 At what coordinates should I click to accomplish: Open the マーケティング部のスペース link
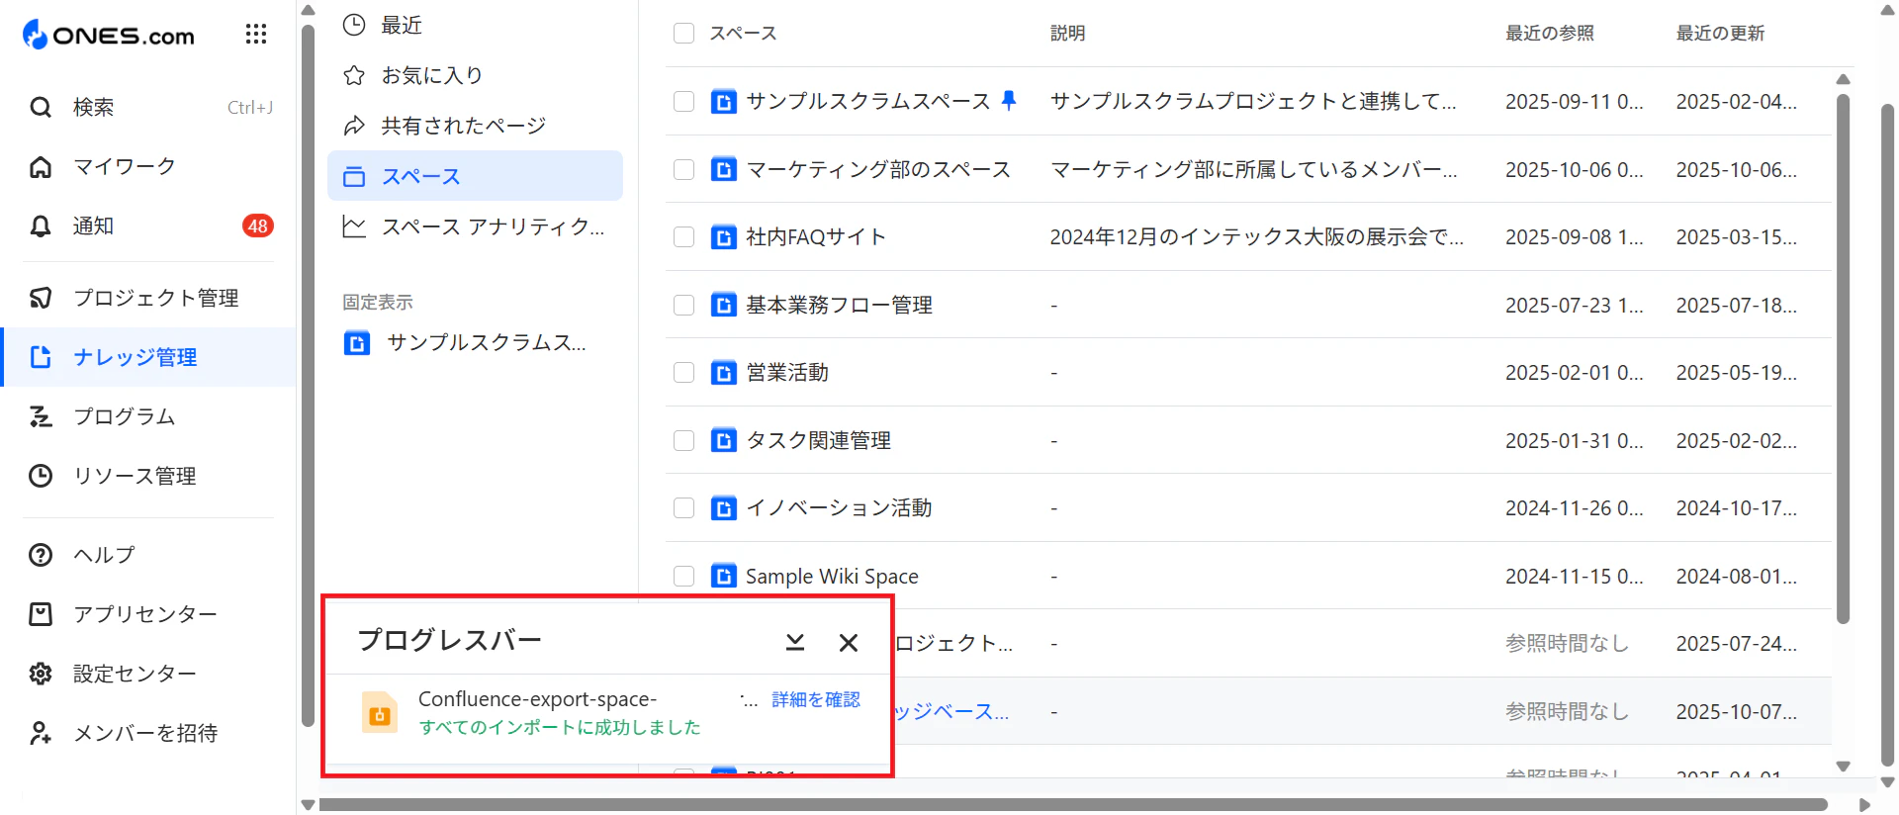coord(878,169)
